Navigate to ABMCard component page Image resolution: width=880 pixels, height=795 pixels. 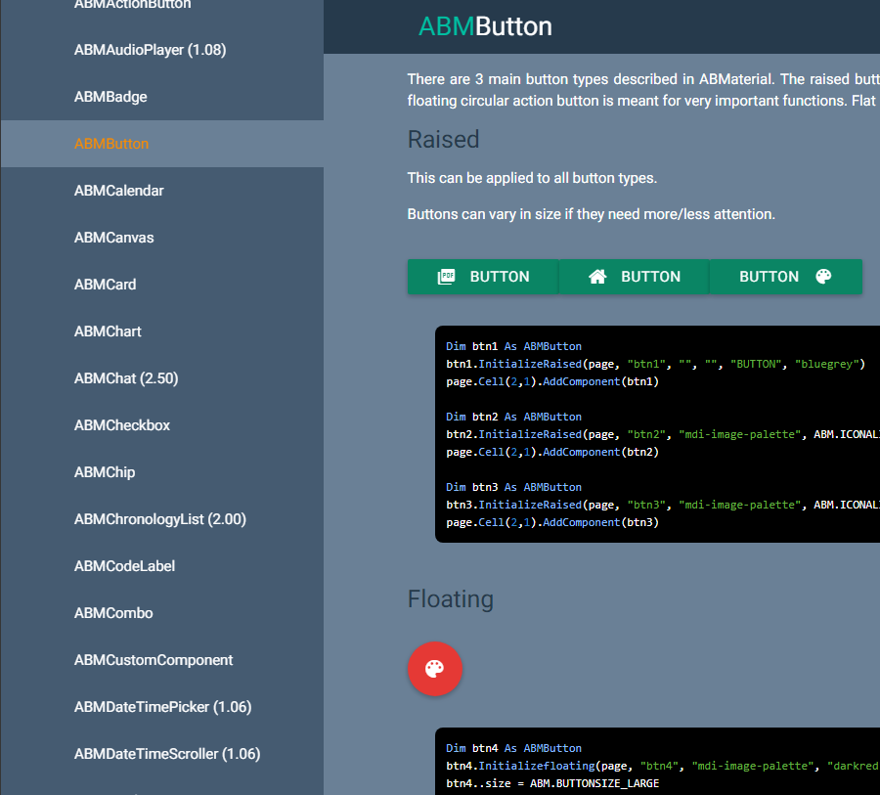tap(105, 285)
